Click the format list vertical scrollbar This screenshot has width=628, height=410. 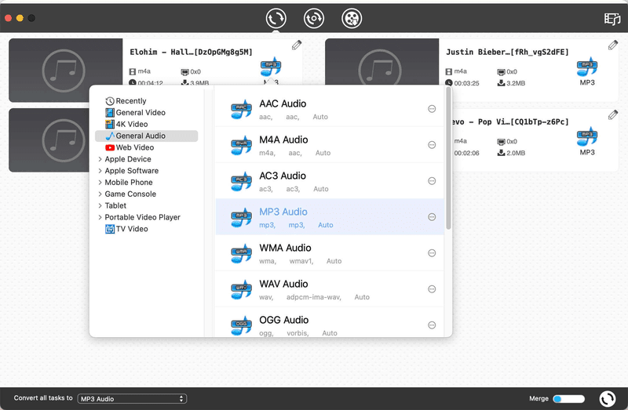click(448, 158)
